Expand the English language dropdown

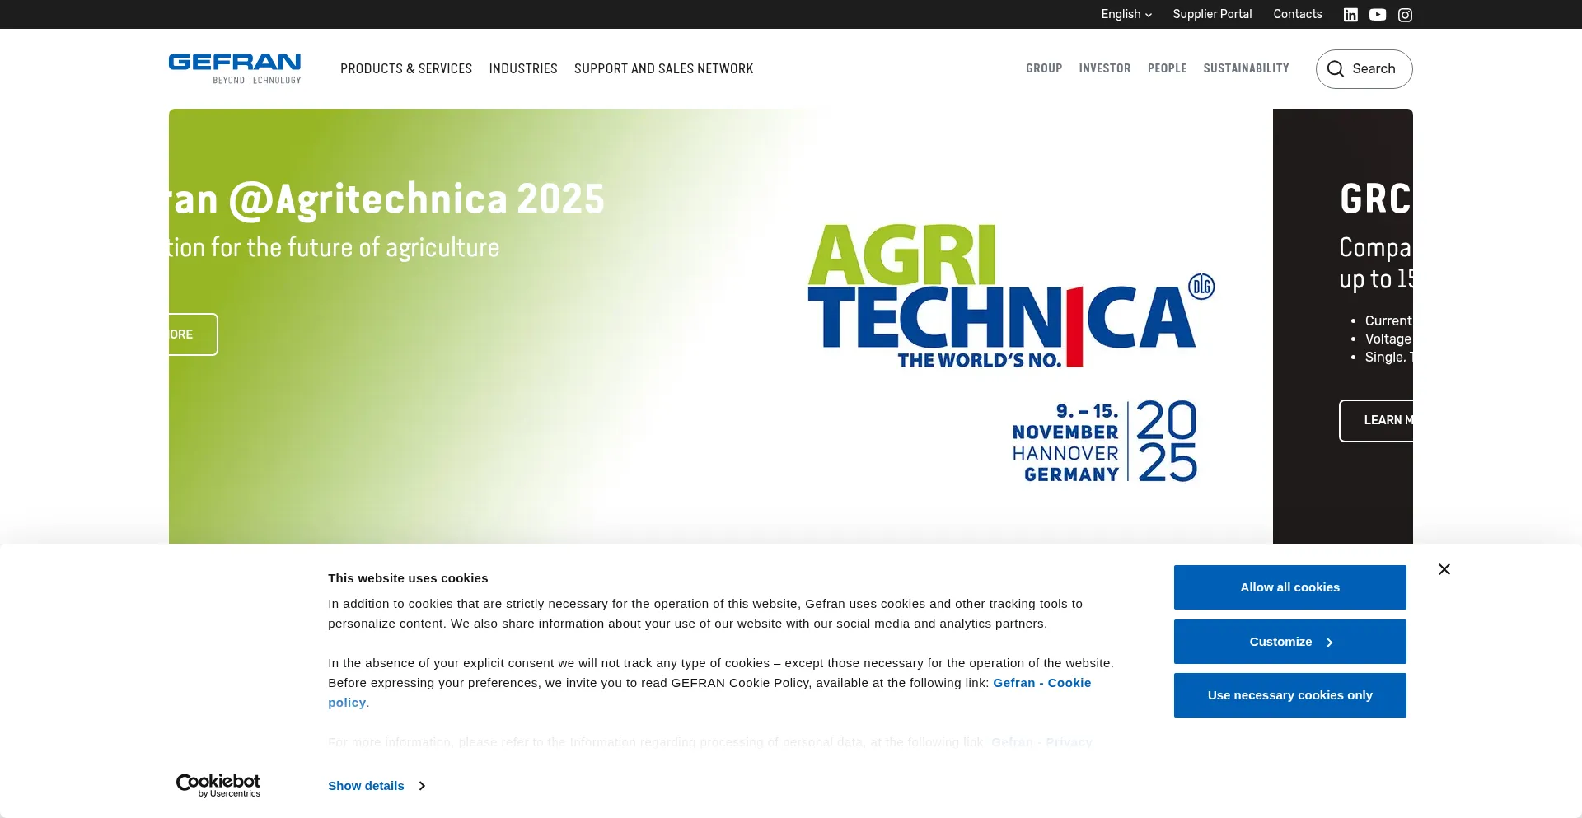[1126, 14]
